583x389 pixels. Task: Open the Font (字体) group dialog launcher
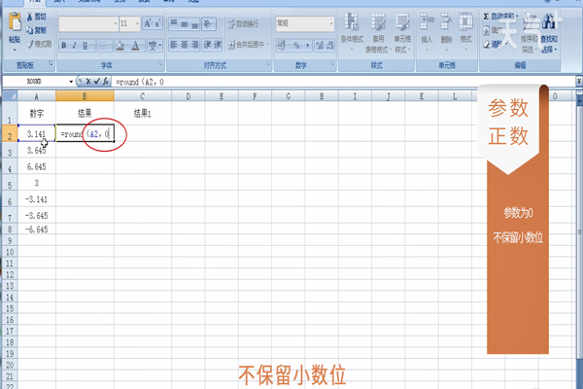pyautogui.click(x=161, y=65)
